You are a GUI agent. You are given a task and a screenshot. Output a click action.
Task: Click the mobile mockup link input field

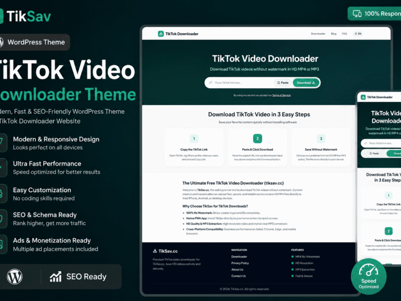pyautogui.click(x=381, y=143)
